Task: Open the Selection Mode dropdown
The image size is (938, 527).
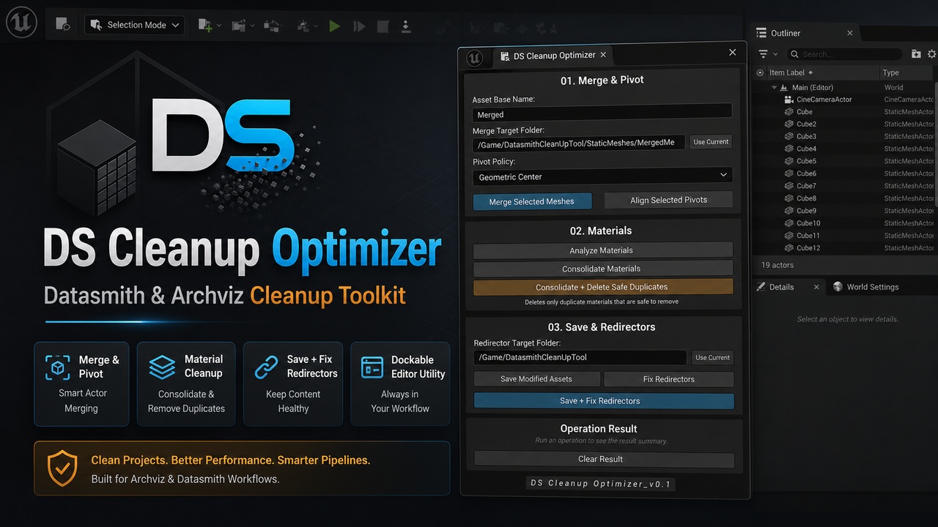Action: pyautogui.click(x=134, y=25)
